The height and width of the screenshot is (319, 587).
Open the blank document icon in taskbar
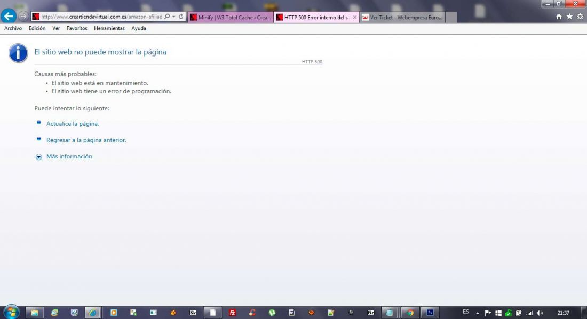(x=212, y=313)
